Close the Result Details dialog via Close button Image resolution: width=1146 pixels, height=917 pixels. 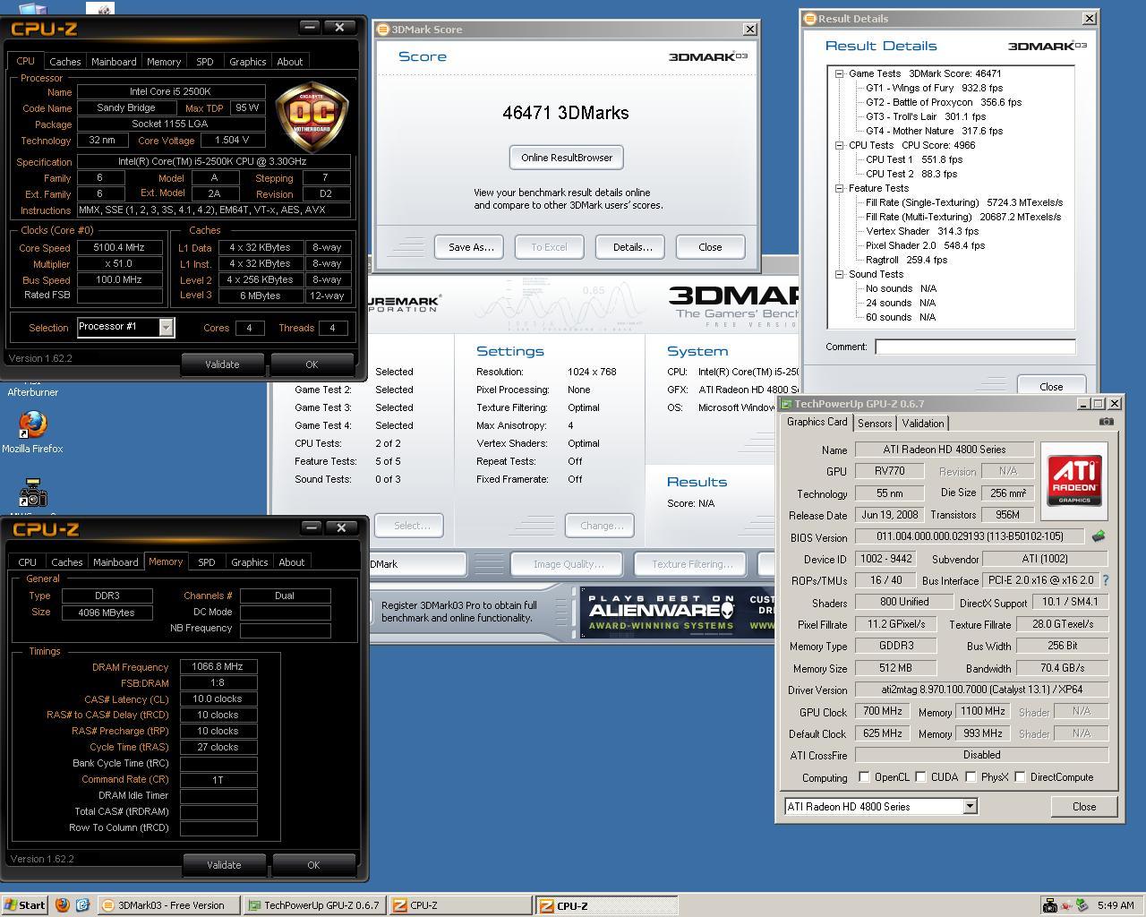[x=1051, y=386]
